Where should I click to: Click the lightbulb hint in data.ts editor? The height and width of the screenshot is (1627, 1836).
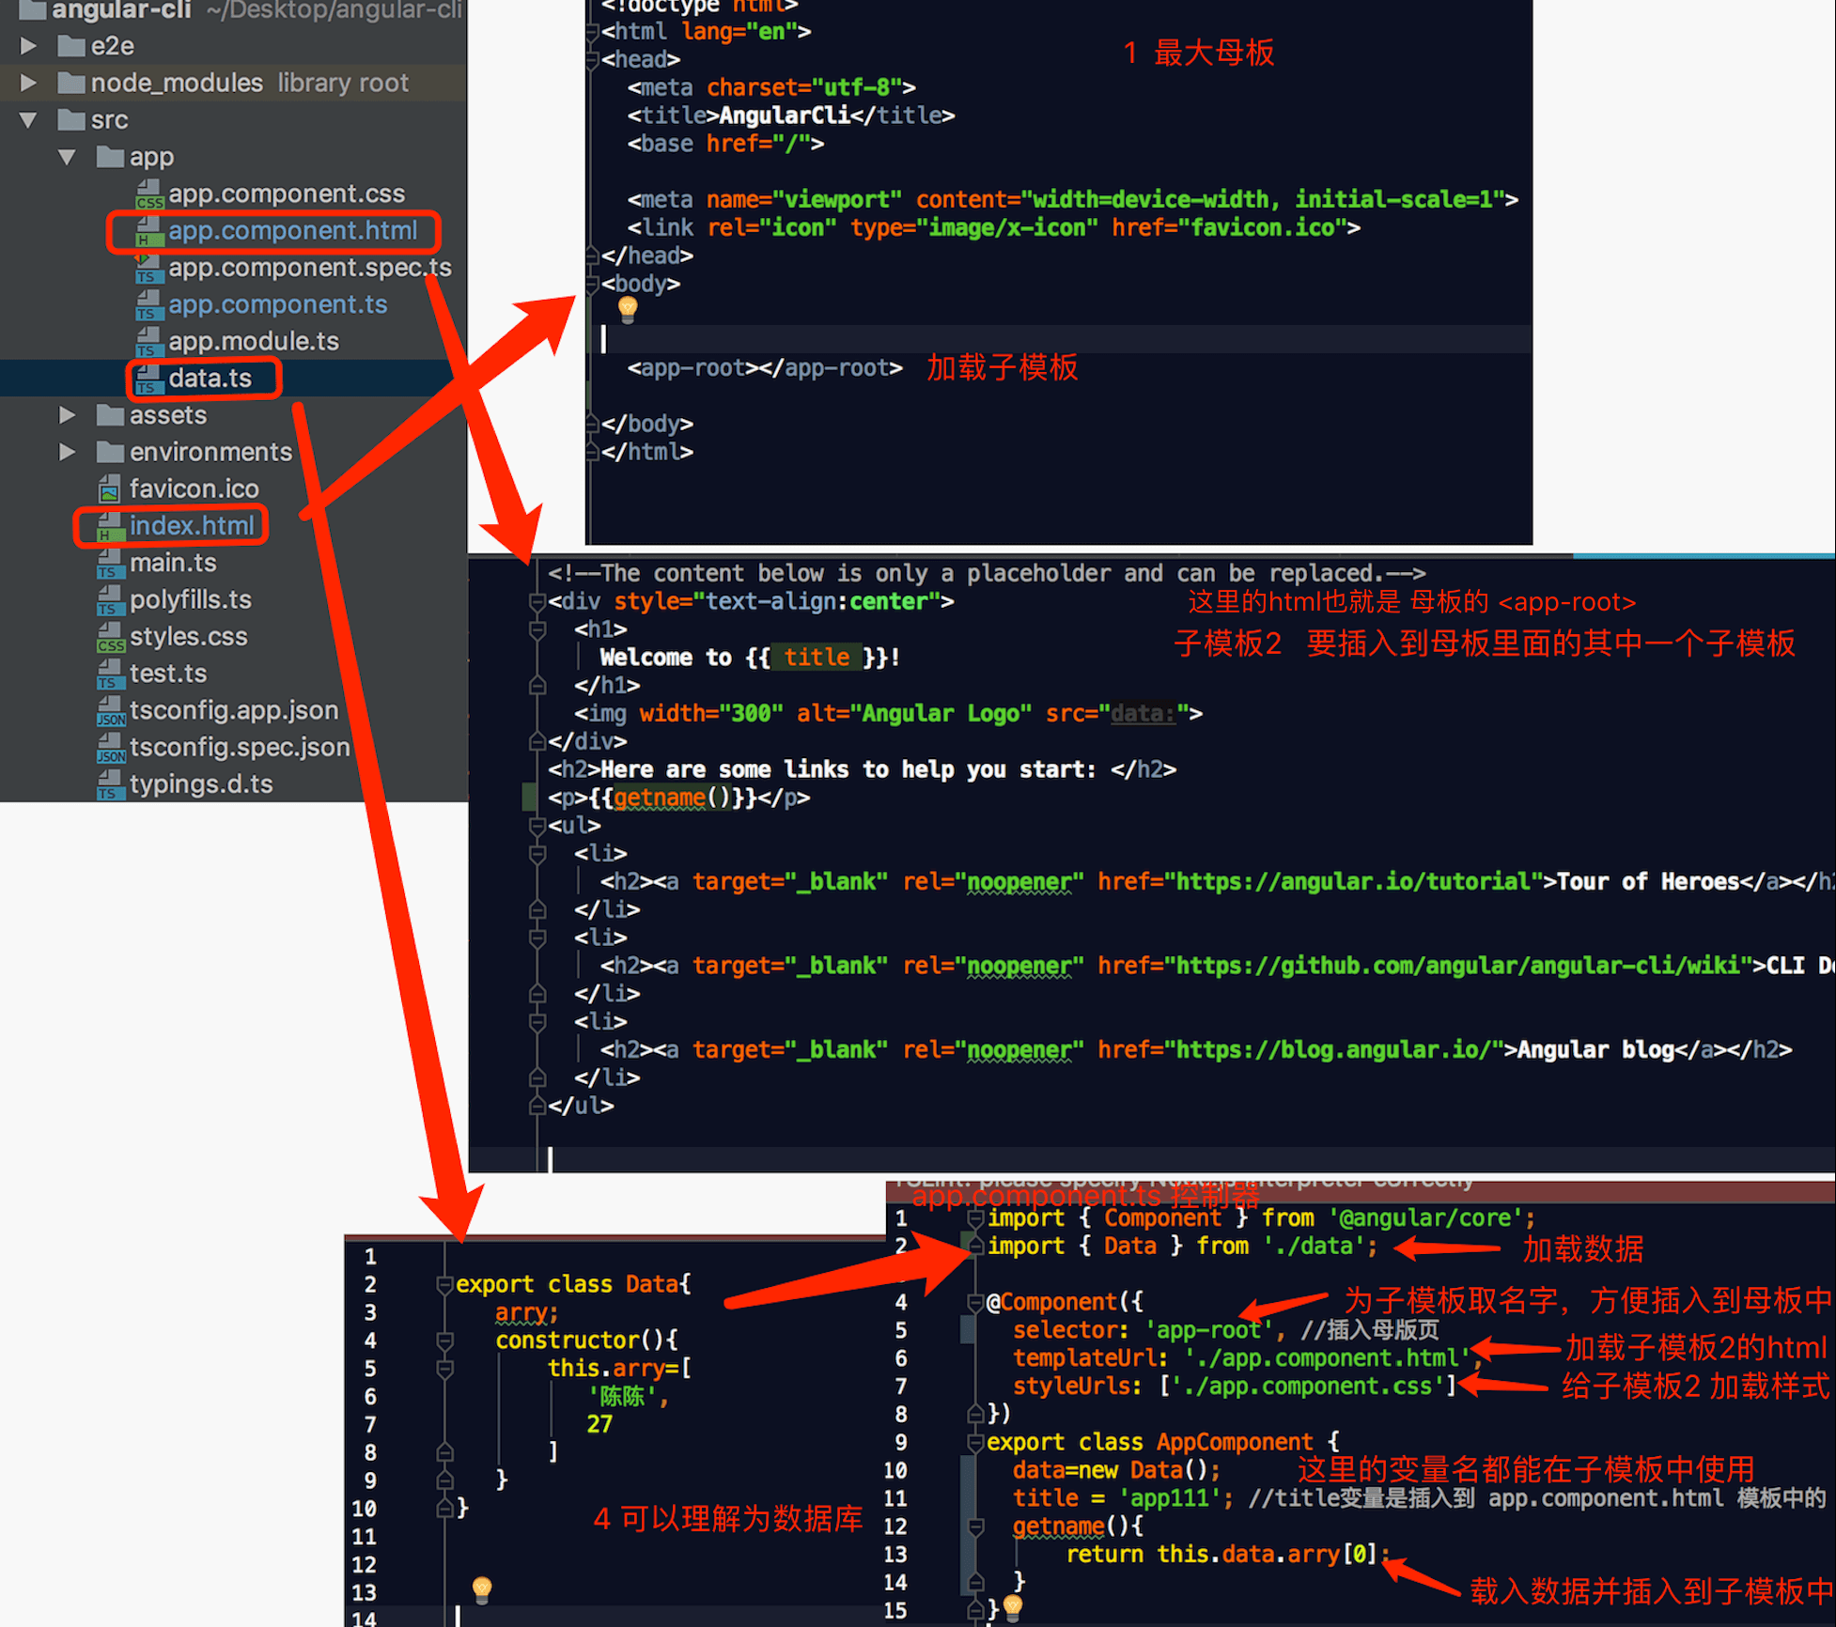(x=482, y=1588)
